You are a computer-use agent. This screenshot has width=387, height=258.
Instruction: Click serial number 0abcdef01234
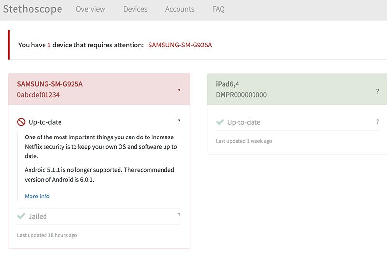point(38,95)
